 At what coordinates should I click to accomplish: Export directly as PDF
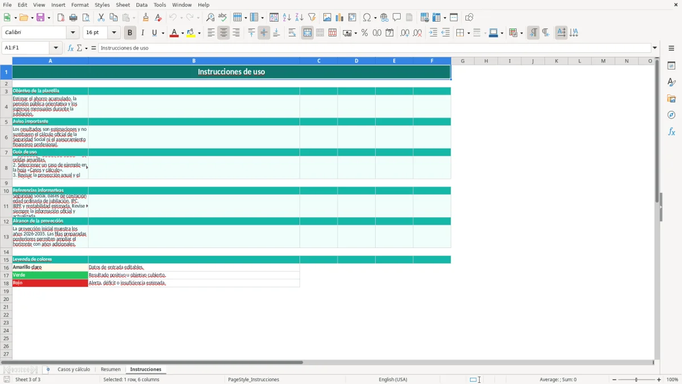click(x=61, y=18)
